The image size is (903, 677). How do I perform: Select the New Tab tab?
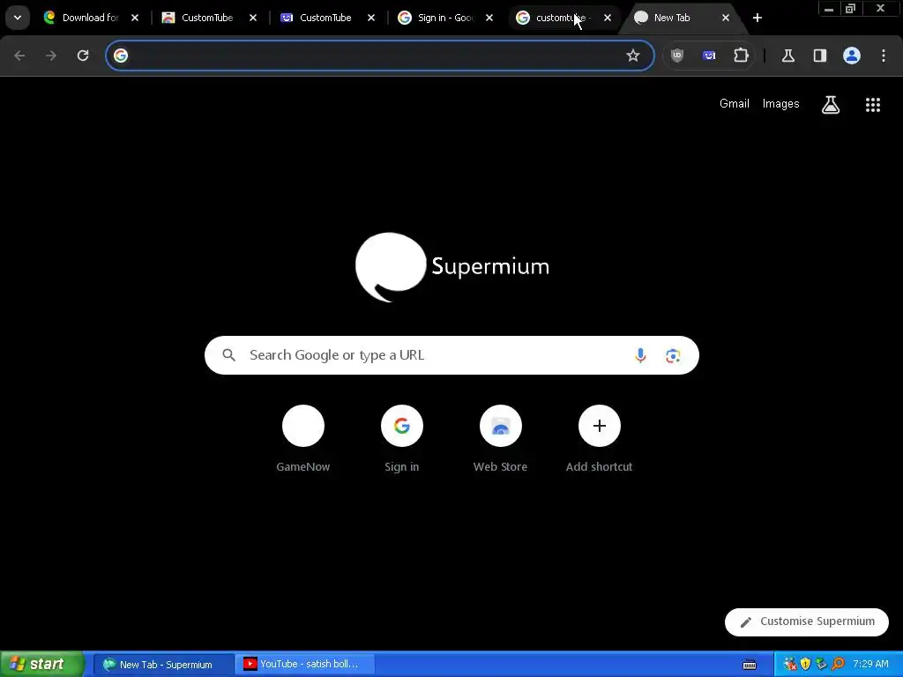tap(671, 18)
